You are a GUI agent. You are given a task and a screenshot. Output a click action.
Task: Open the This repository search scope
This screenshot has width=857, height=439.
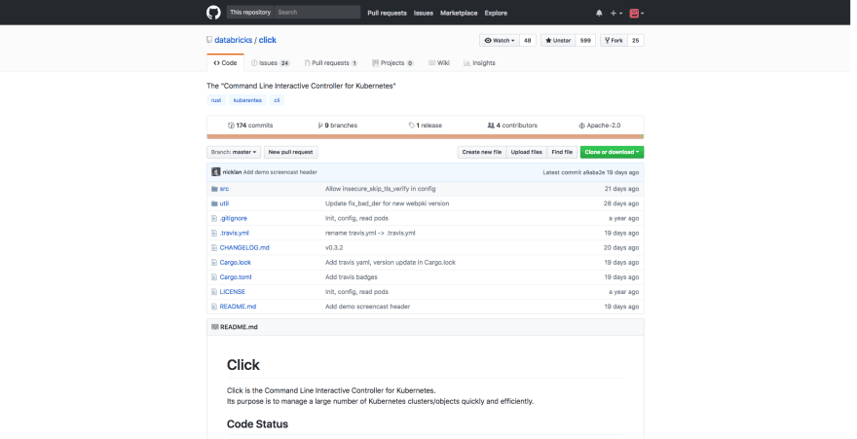click(x=250, y=12)
